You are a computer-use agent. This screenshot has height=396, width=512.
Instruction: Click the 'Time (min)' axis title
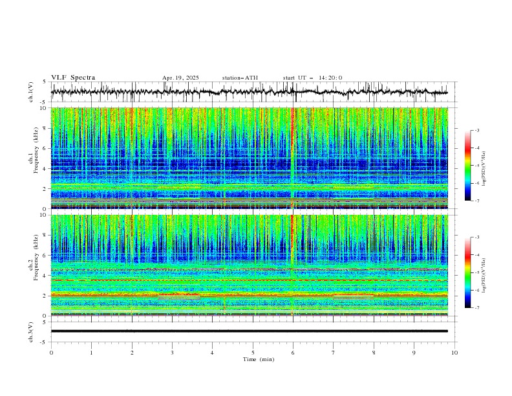tap(259, 359)
